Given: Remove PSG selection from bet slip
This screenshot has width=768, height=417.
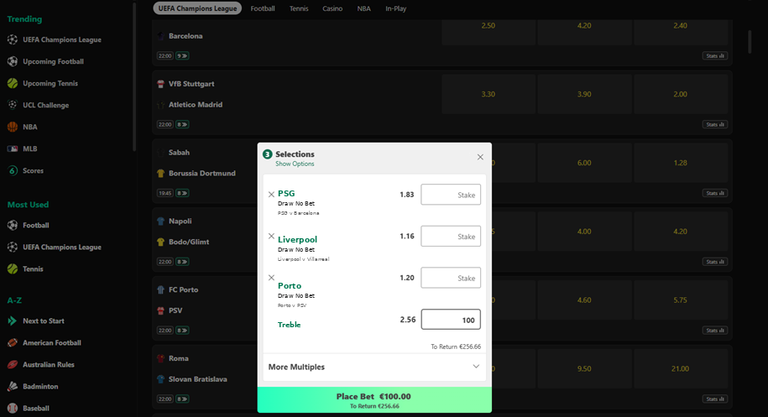Looking at the screenshot, I should (x=271, y=195).
